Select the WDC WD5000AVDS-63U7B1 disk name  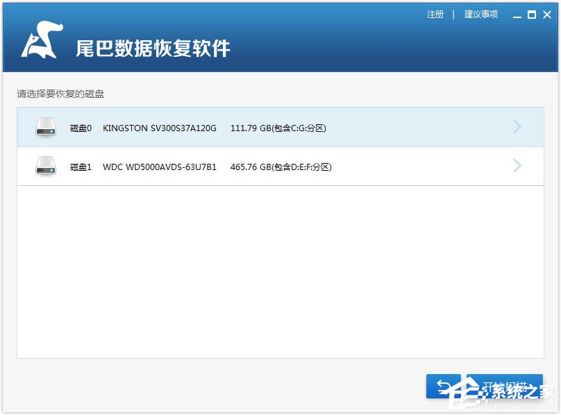click(160, 167)
